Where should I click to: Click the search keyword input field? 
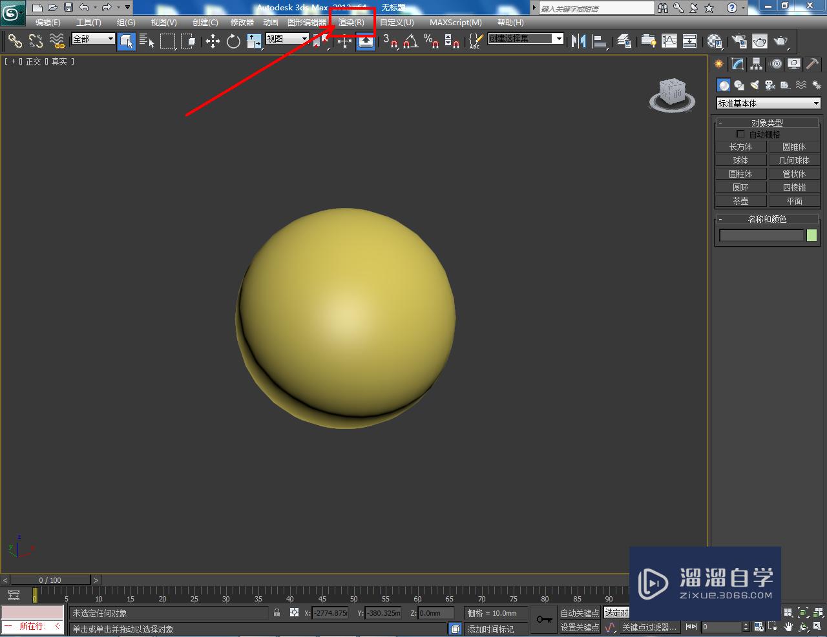point(597,8)
